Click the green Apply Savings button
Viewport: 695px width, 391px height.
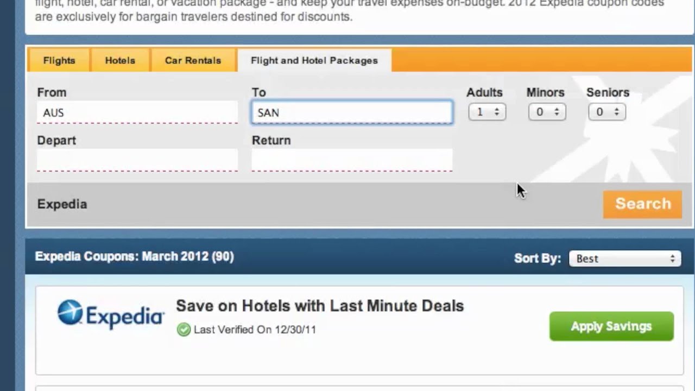point(611,326)
